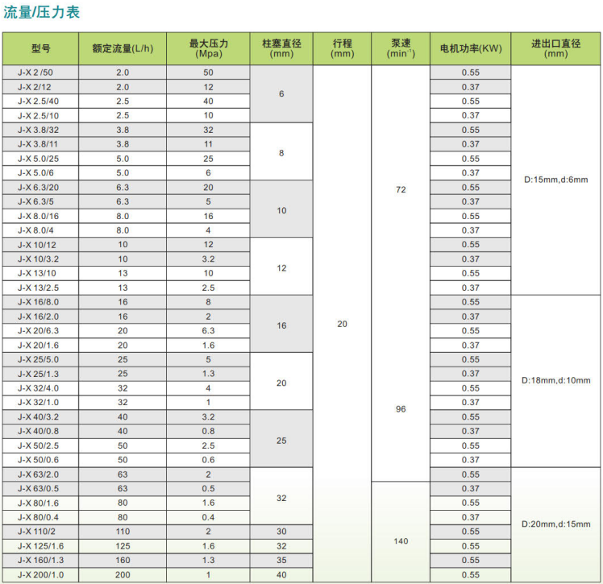Select model cell J-X 32/1.0
The image size is (603, 584).
(x=41, y=403)
